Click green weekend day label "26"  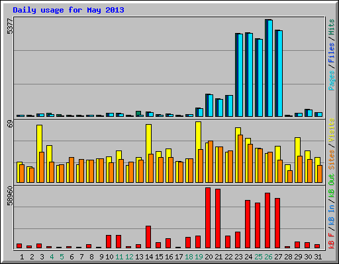coord(268,257)
